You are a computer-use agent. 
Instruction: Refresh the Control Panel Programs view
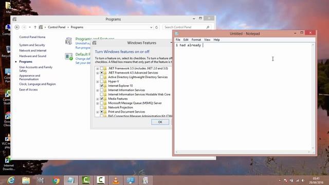coord(156,27)
